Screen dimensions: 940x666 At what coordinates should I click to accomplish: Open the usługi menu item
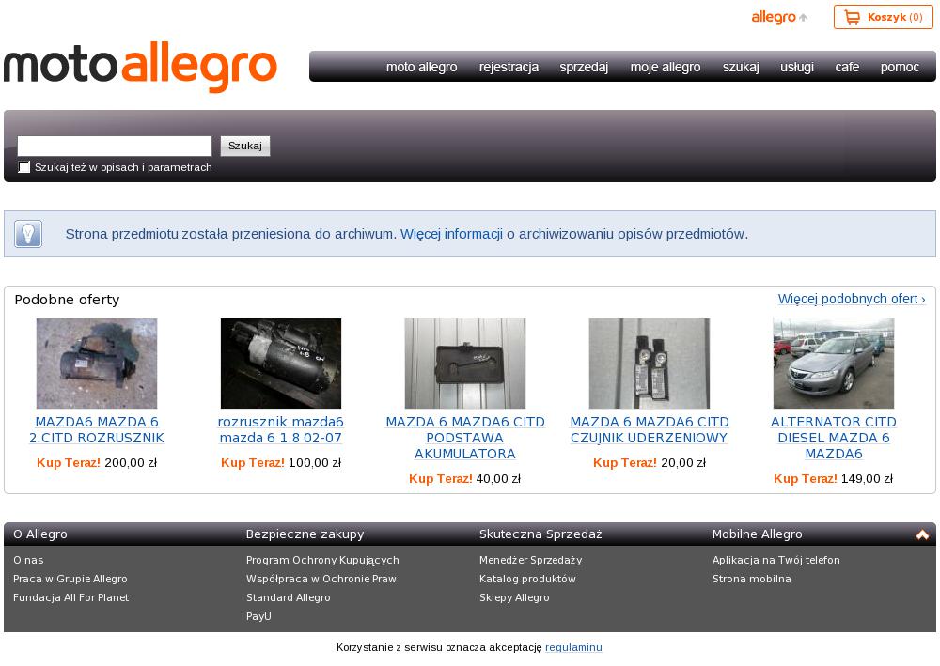coord(797,67)
